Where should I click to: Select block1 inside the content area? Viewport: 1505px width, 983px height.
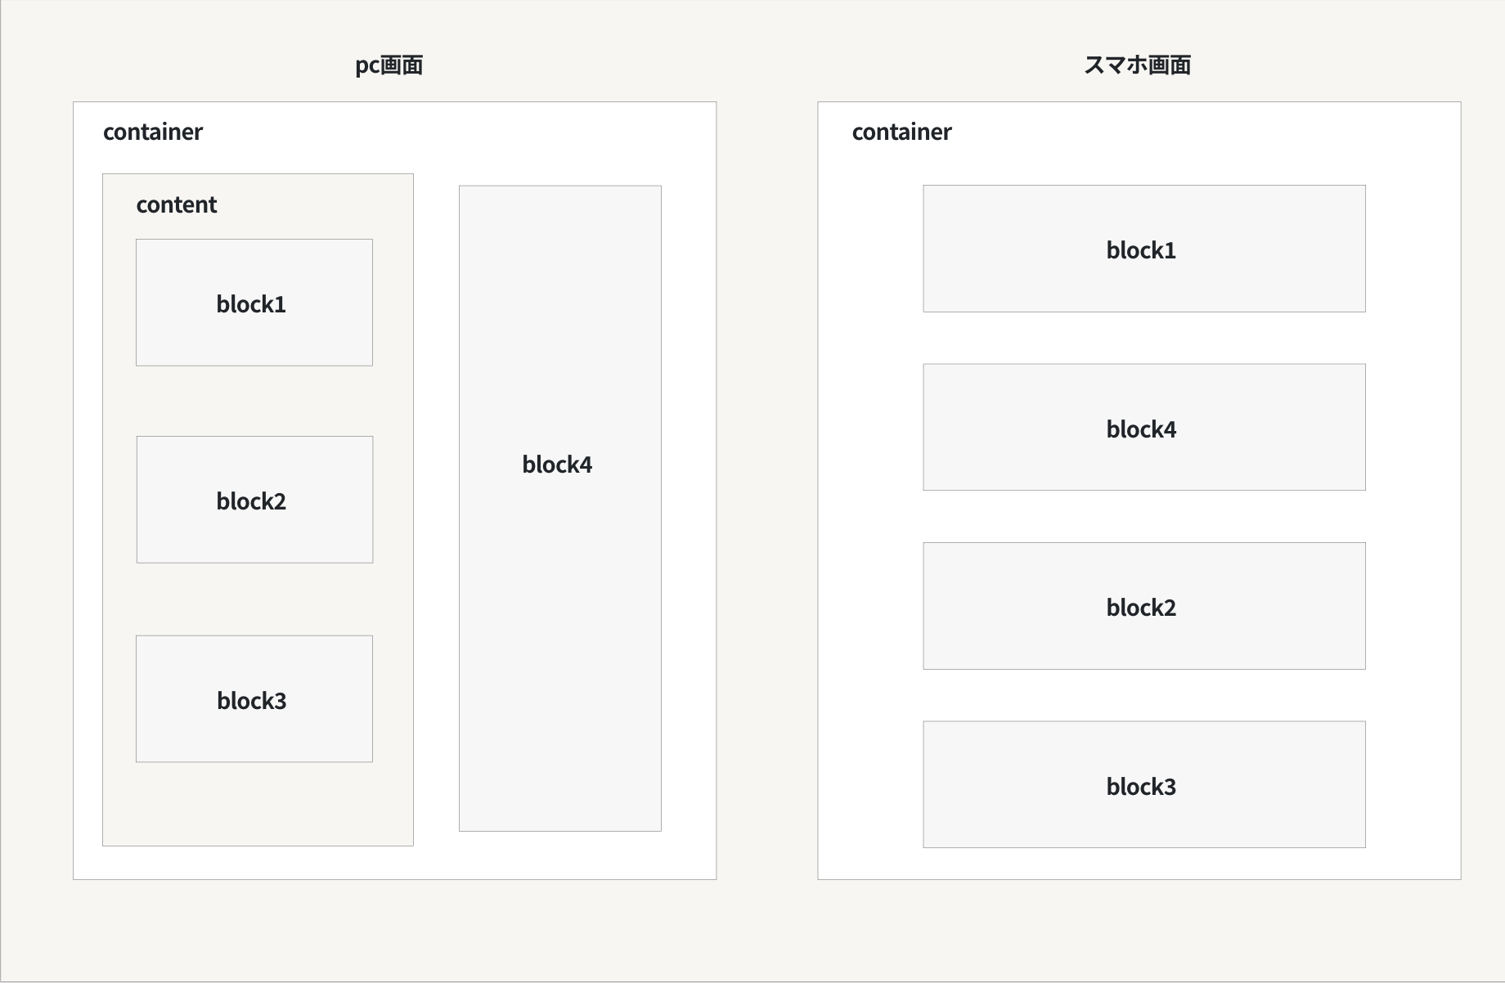tap(254, 303)
